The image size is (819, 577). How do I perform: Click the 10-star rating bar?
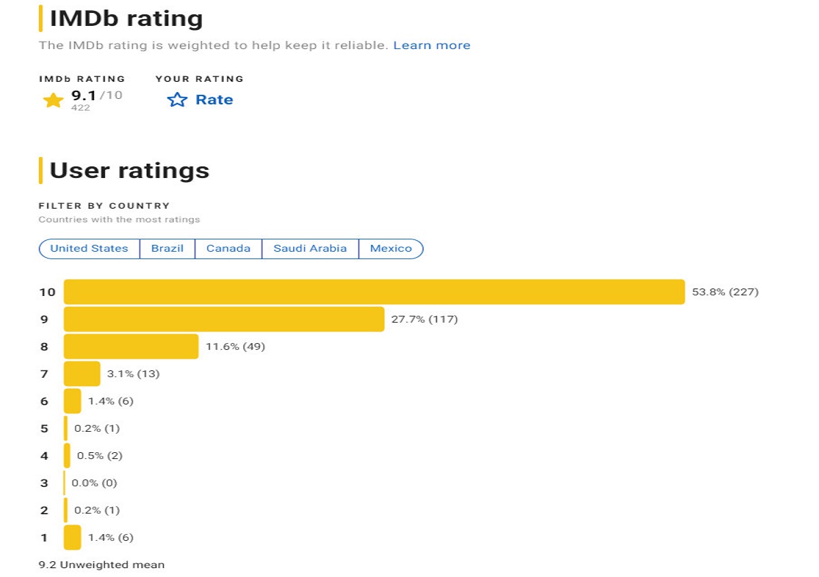pos(374,292)
